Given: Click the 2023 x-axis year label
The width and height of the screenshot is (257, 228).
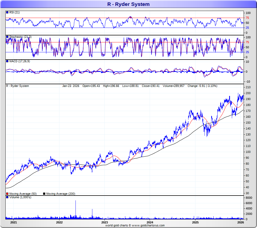Looking at the screenshot, I should 105,222.
